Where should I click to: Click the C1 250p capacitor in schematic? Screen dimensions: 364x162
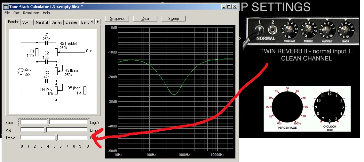click(46, 43)
